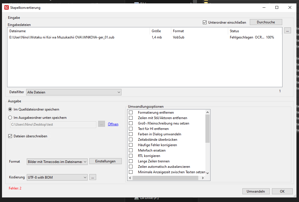Screen dimensions: 299x202
Task: Click the left arrow of the horizontal scrollbar
Action: (130, 178)
